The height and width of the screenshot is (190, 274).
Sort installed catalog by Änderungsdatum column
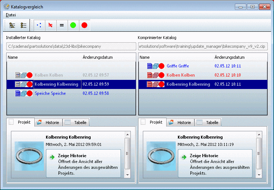click(109, 57)
